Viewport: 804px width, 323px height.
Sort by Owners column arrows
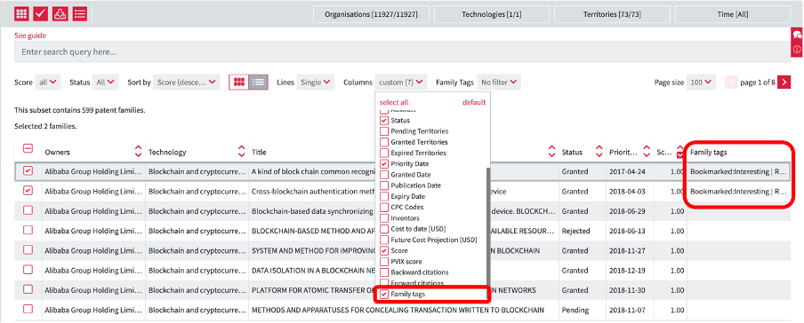138,152
